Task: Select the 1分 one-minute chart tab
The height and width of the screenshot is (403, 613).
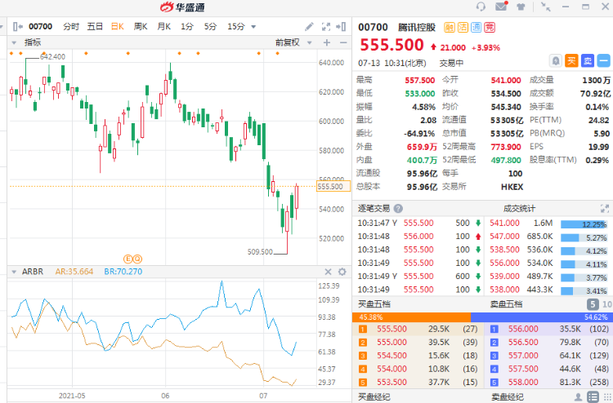Action: point(187,27)
